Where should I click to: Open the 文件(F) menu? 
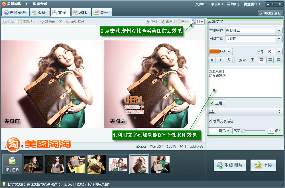click(201, 4)
